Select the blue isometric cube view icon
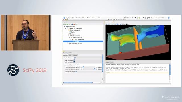Viewport: 182px width, 102px height. (118, 24)
